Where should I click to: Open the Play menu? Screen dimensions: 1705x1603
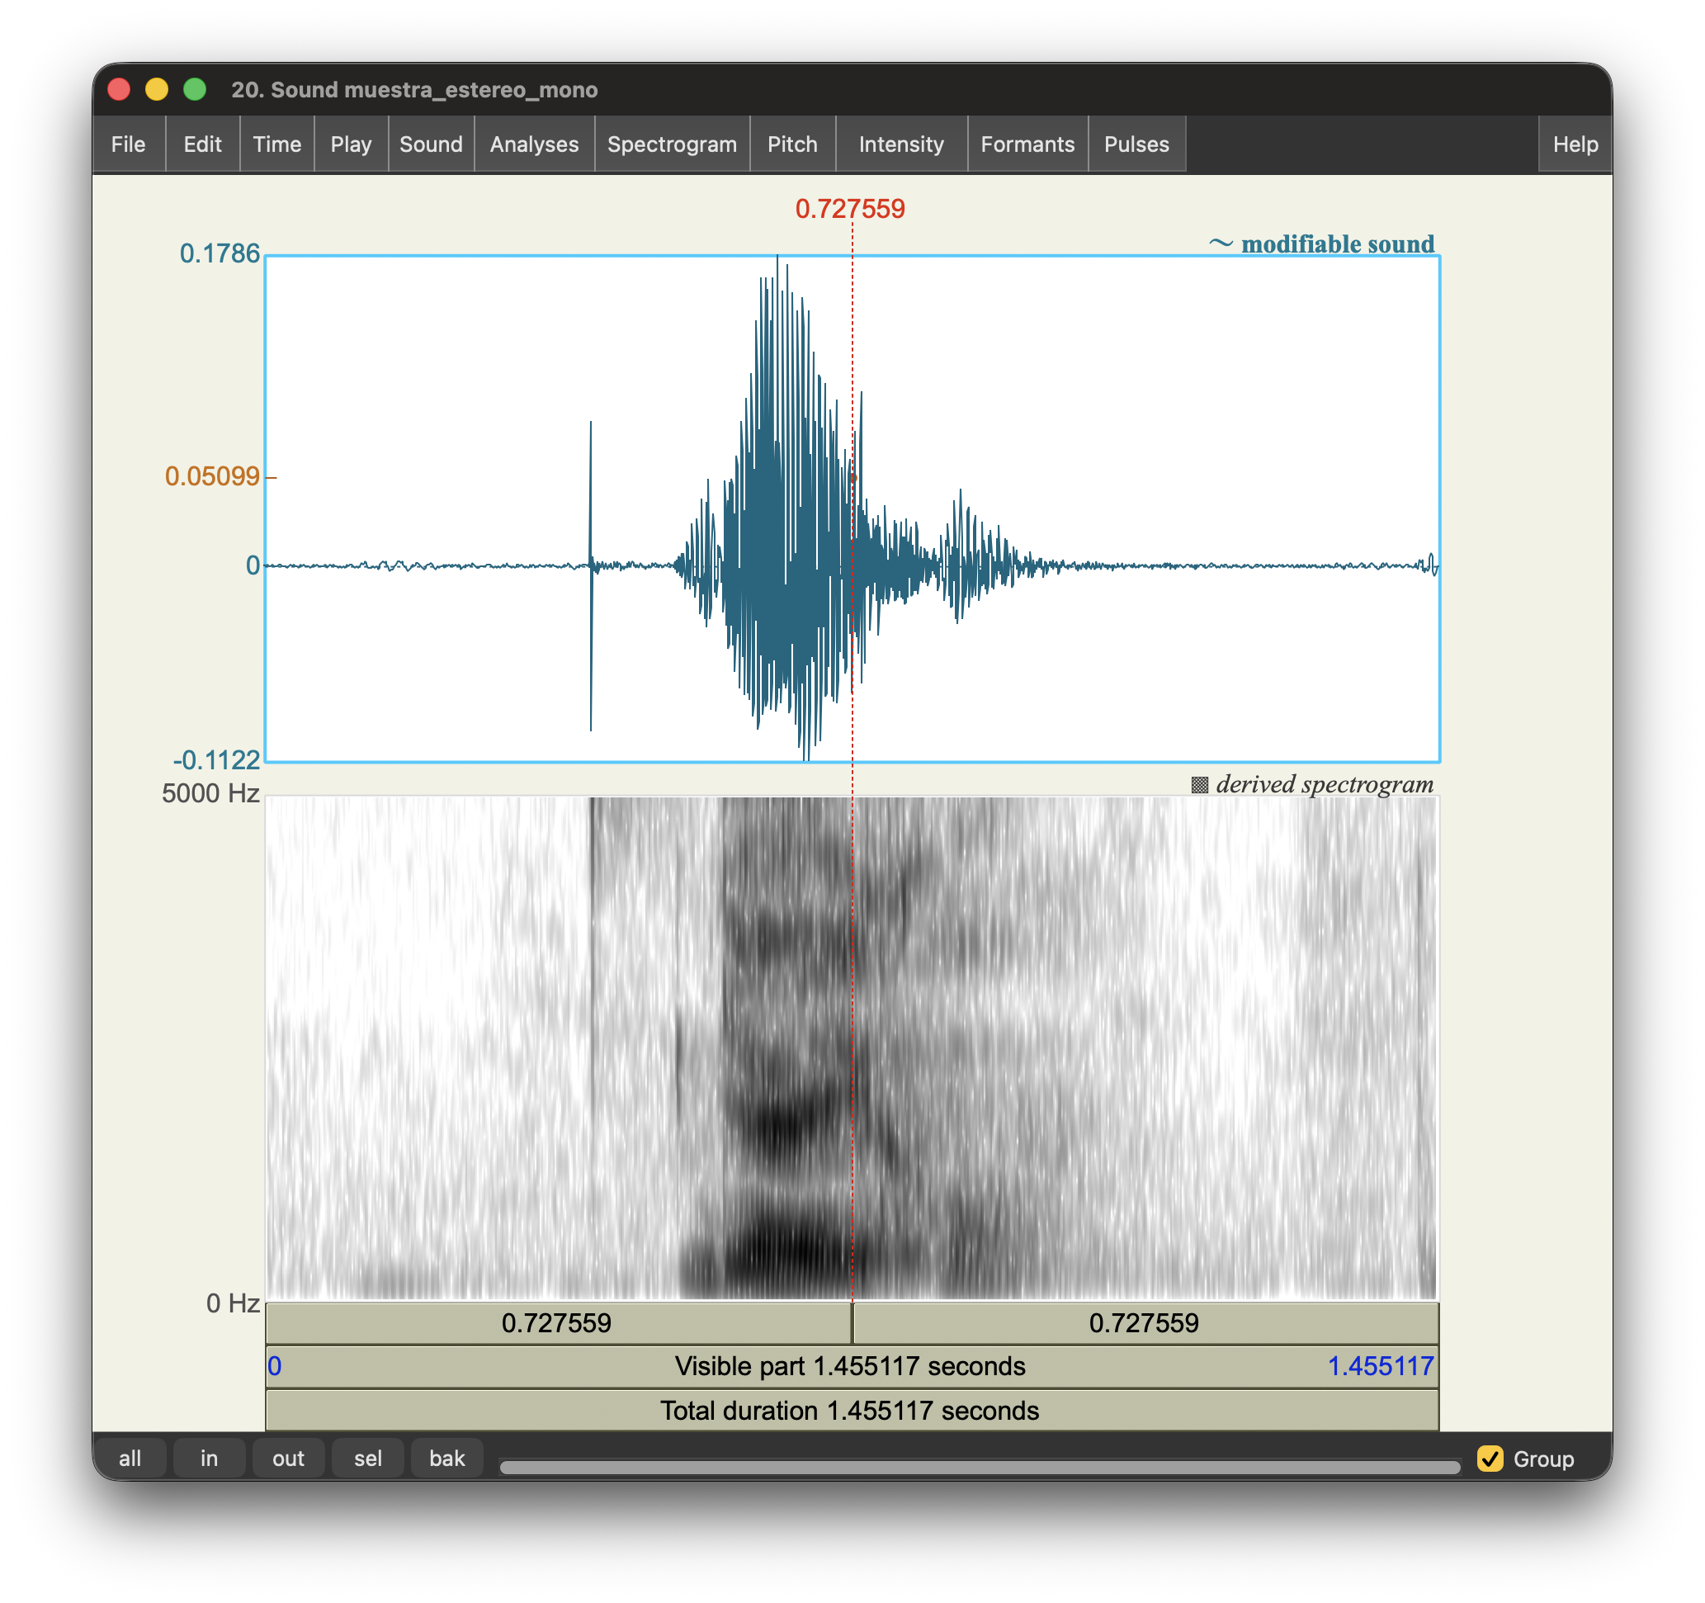(x=351, y=144)
